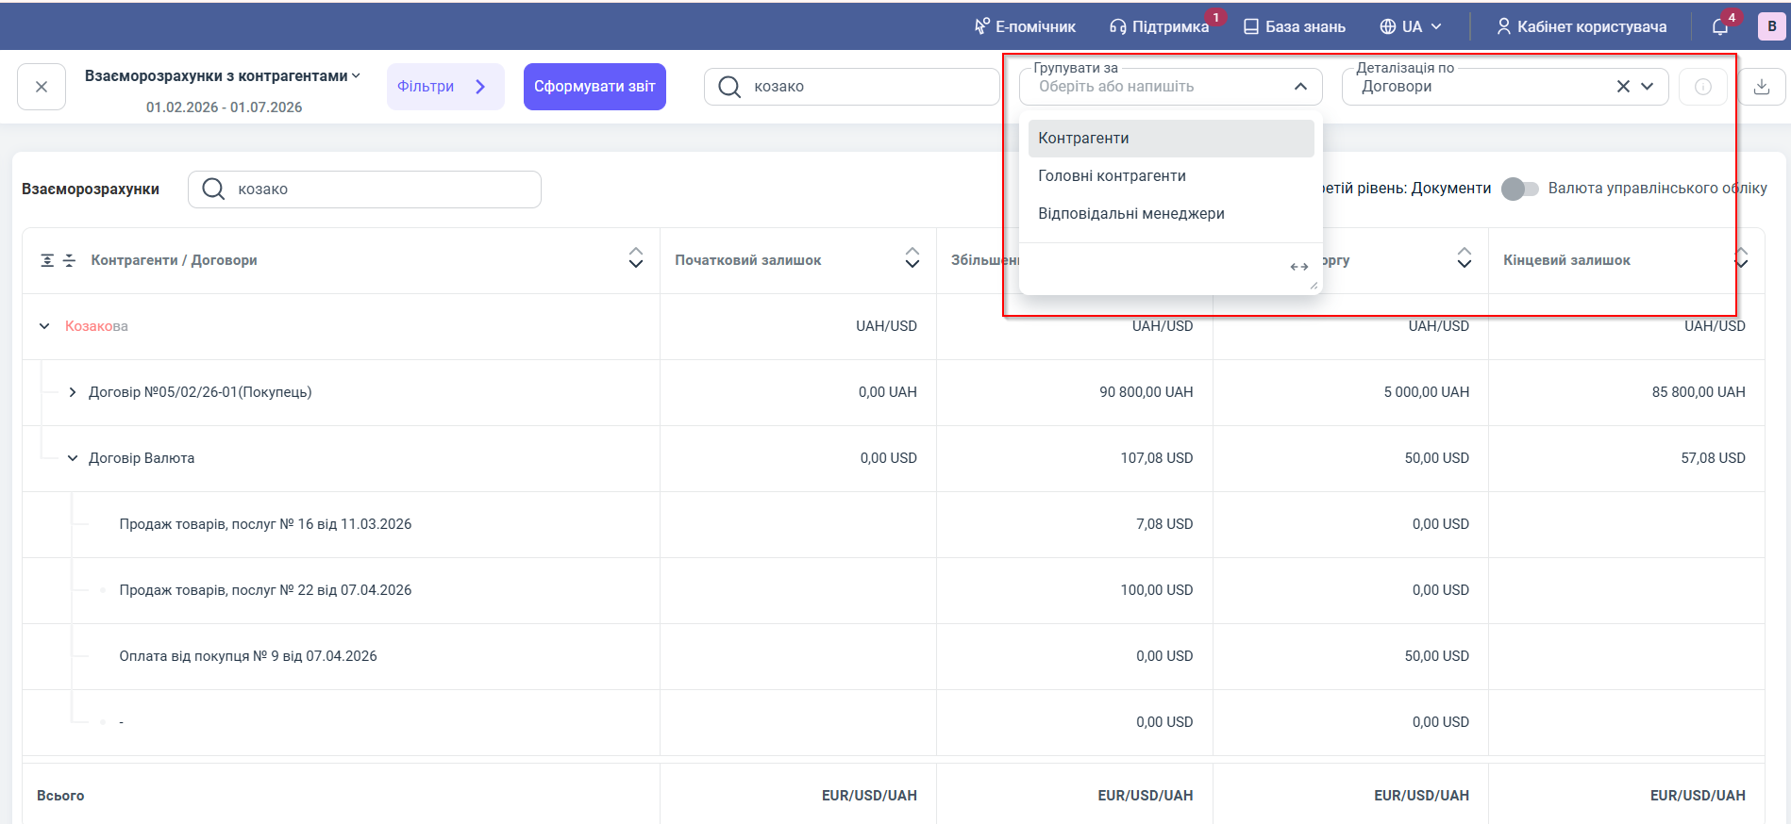The width and height of the screenshot is (1791, 824).
Task: Click the top search field with козако
Action: [x=852, y=87]
